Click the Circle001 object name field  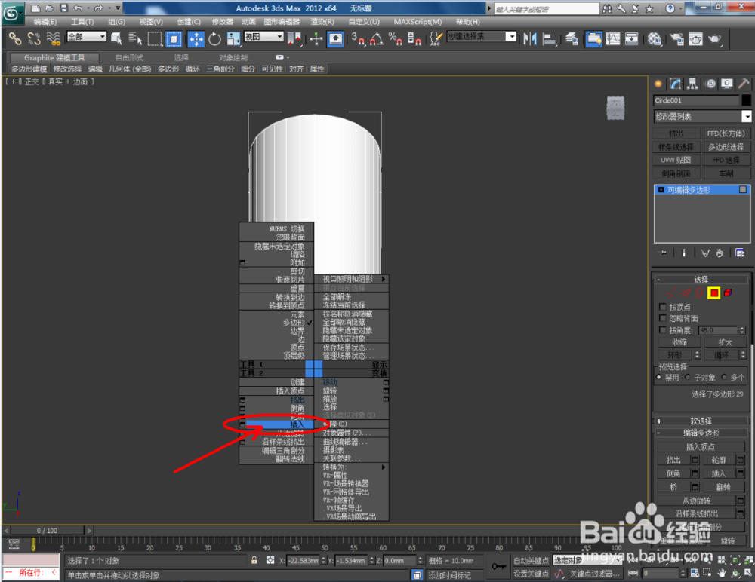[x=696, y=100]
